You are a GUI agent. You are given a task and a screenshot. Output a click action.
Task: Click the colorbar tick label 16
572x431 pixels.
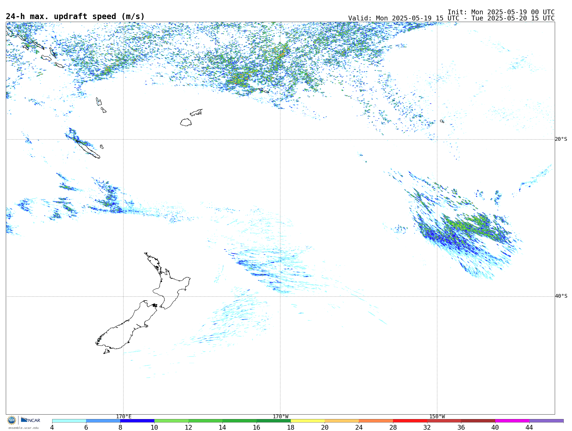(257, 428)
